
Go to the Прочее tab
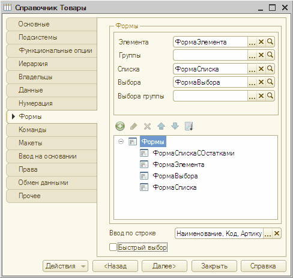(x=52, y=196)
